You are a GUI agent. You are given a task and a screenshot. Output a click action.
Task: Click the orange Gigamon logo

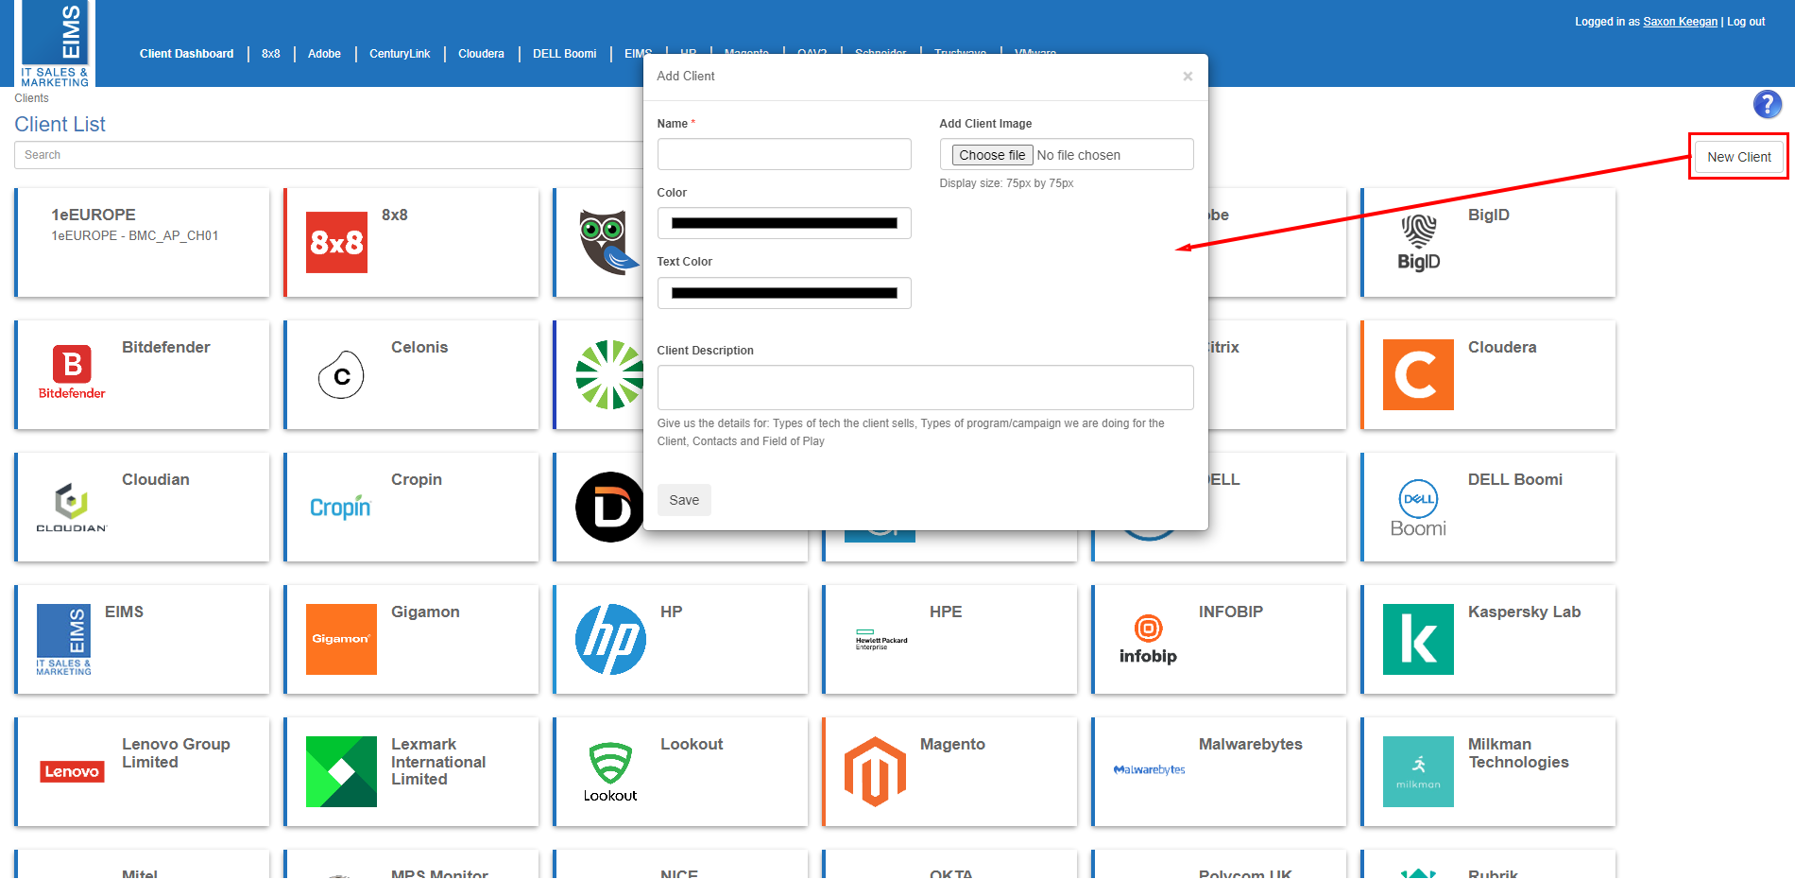[341, 639]
